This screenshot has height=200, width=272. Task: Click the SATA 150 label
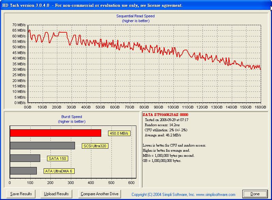(58, 159)
